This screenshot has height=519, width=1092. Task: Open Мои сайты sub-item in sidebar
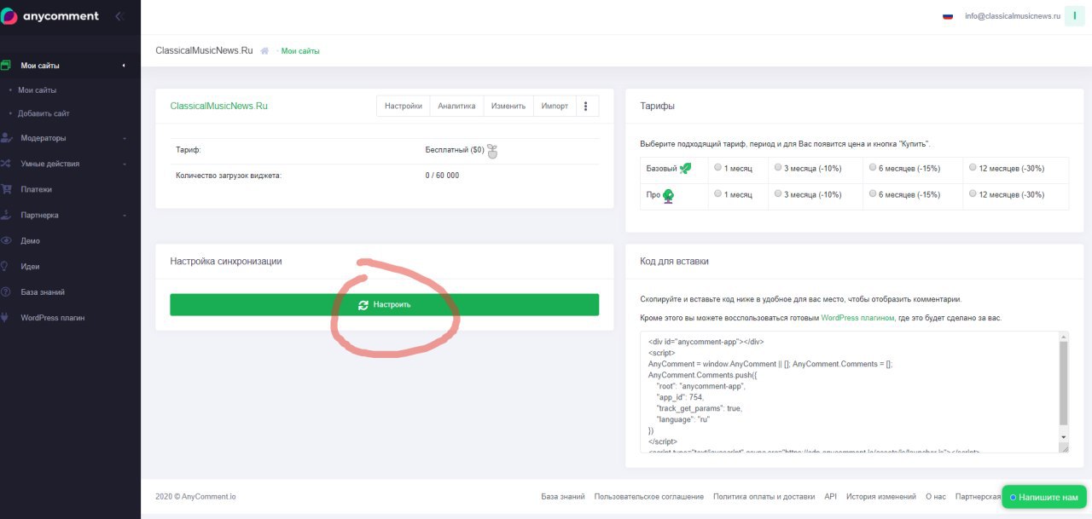click(38, 89)
